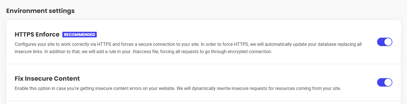
Task: Click the blue track of HTTPS Enforce switch
Action: pyautogui.click(x=381, y=42)
